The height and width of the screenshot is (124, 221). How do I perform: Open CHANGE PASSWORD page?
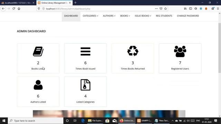pyautogui.click(x=188, y=16)
